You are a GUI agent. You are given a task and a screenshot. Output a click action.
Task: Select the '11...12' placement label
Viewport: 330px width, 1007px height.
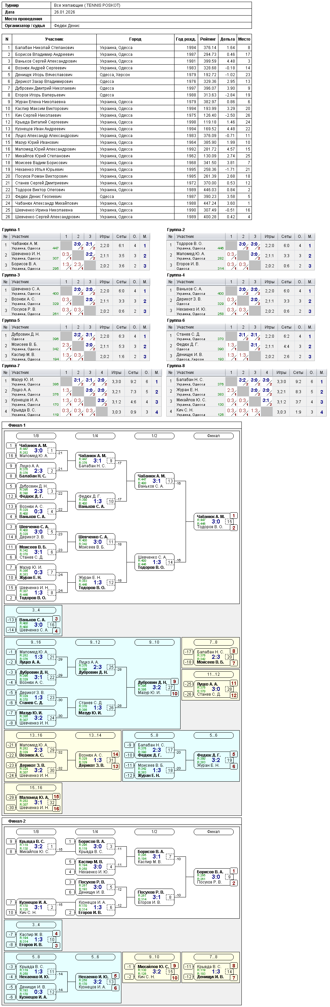click(x=213, y=674)
